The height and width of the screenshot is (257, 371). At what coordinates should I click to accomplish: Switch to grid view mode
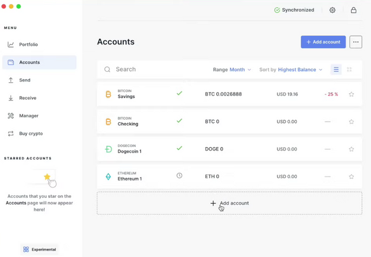pos(349,69)
